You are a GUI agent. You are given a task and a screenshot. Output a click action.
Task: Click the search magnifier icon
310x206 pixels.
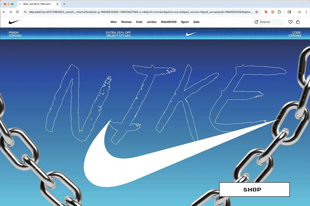click(x=256, y=22)
